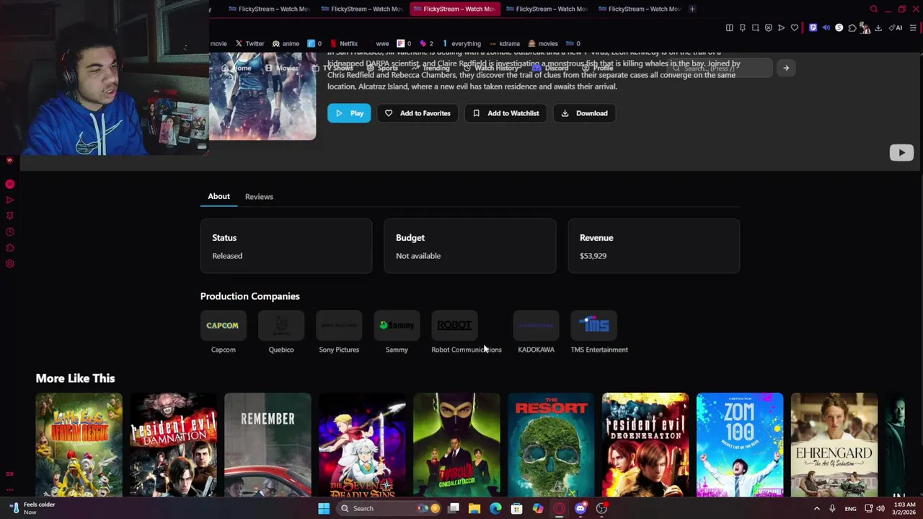Open the everything bookmark folder
Screen dimensions: 923x519
461,43
